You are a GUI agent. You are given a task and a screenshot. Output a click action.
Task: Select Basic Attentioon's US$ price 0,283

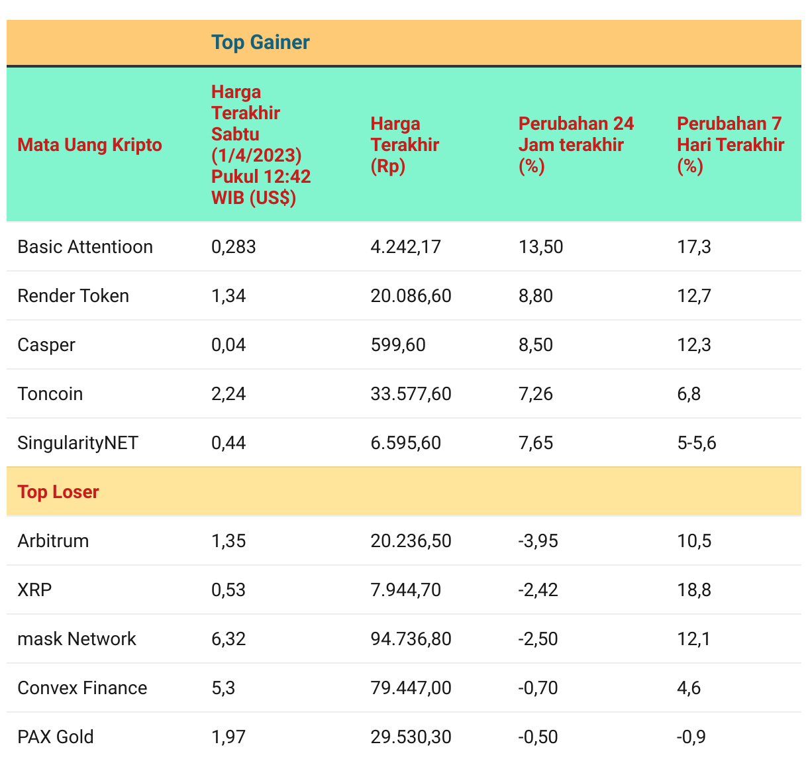(x=233, y=247)
